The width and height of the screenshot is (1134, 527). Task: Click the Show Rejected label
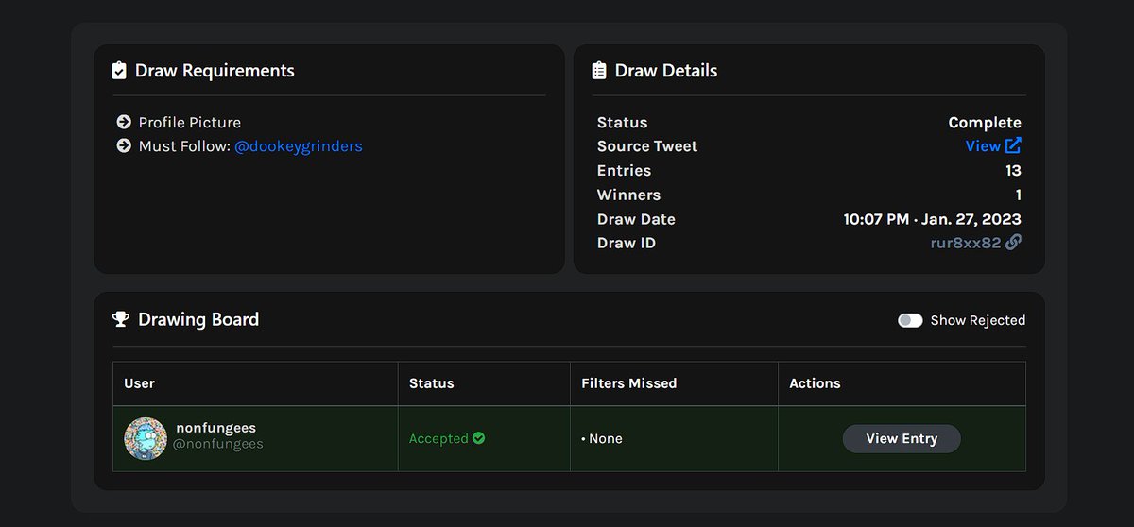click(x=978, y=320)
